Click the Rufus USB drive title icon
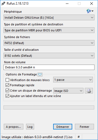This screenshot has height=140, width=98. (x=3, y=4)
